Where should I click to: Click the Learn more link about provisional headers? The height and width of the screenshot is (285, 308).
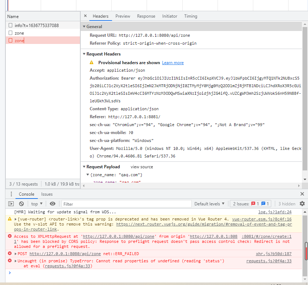click(173, 62)
